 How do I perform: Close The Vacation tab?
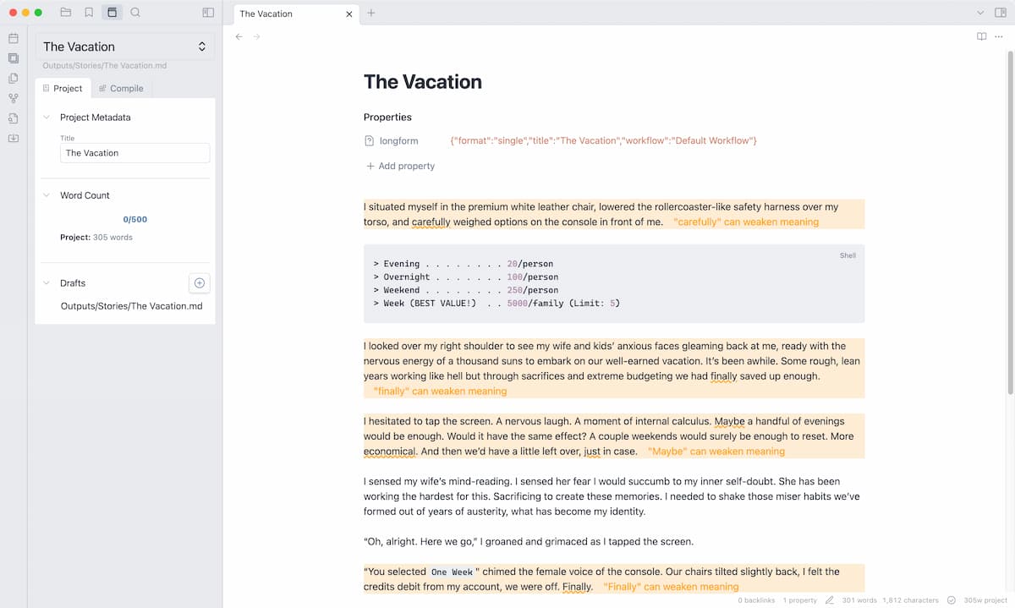click(350, 14)
